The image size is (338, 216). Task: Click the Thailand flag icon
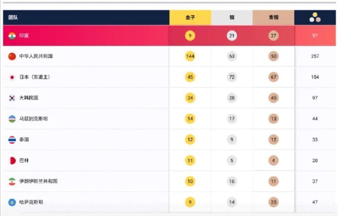[x=12, y=140]
